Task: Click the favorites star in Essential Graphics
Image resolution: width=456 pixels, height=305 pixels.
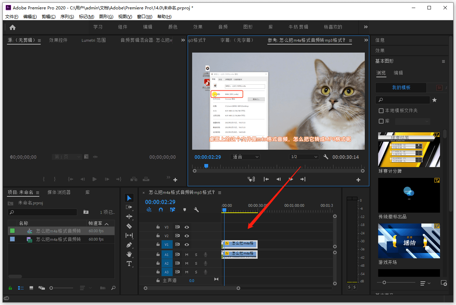Action: coord(434,100)
